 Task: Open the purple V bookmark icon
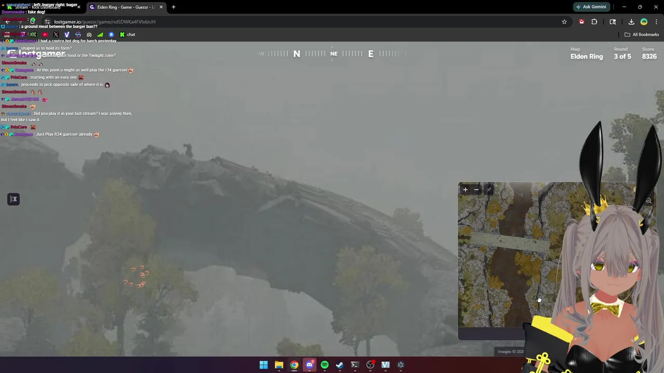tap(67, 35)
